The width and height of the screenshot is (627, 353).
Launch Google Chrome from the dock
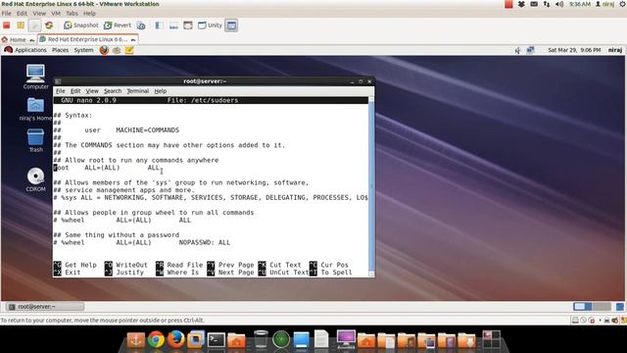(x=156, y=340)
